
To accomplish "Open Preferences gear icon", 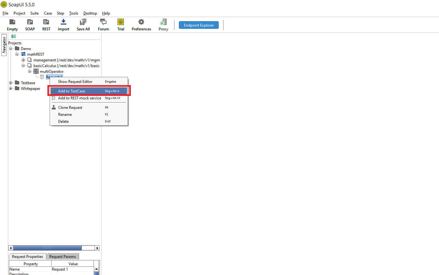I will tap(141, 22).
